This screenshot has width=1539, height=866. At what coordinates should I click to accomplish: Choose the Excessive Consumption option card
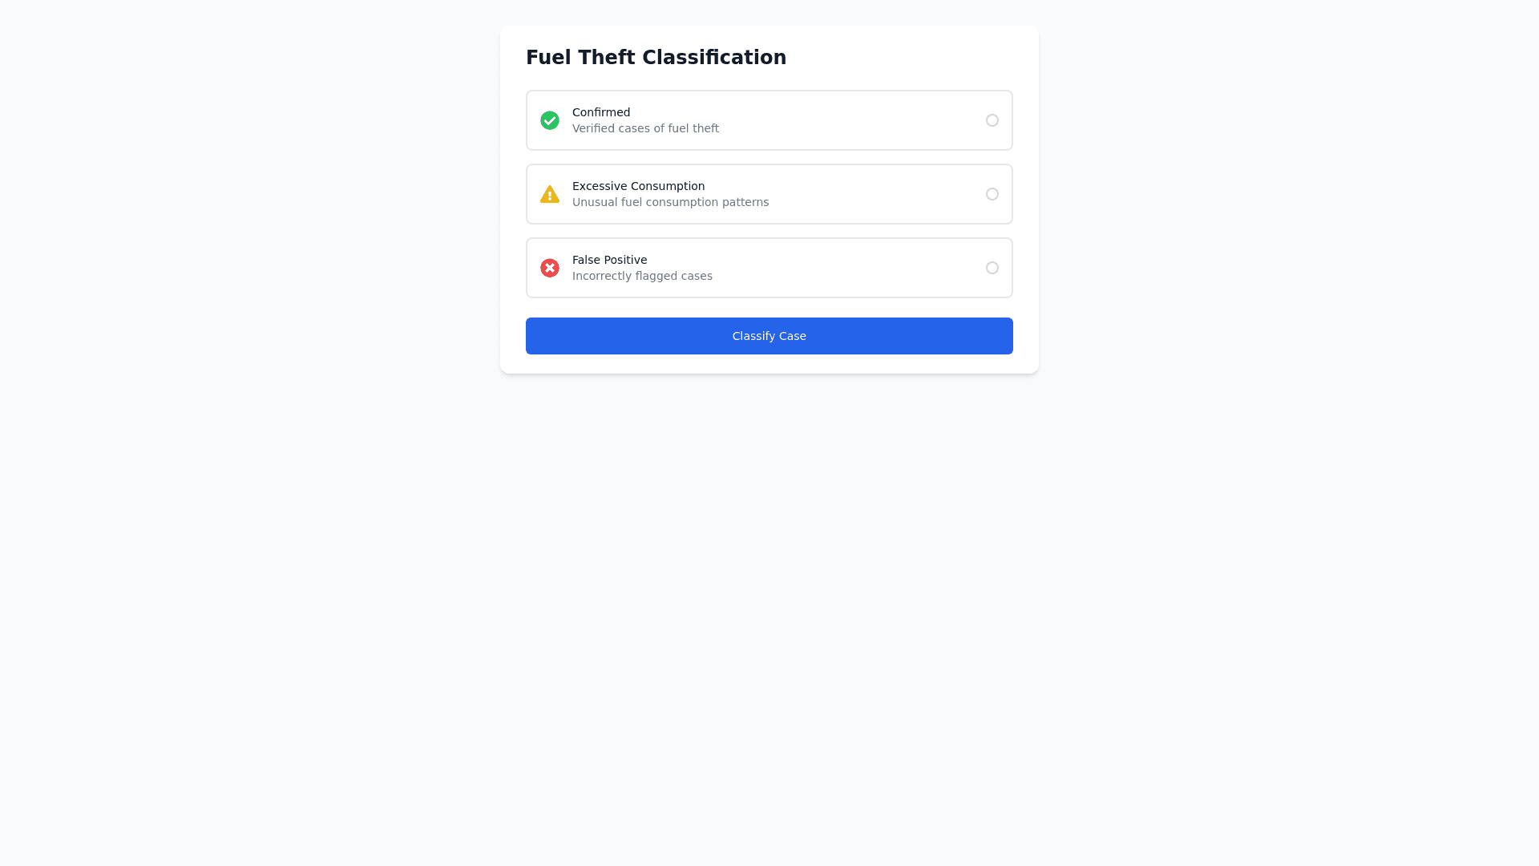coord(866,194)
